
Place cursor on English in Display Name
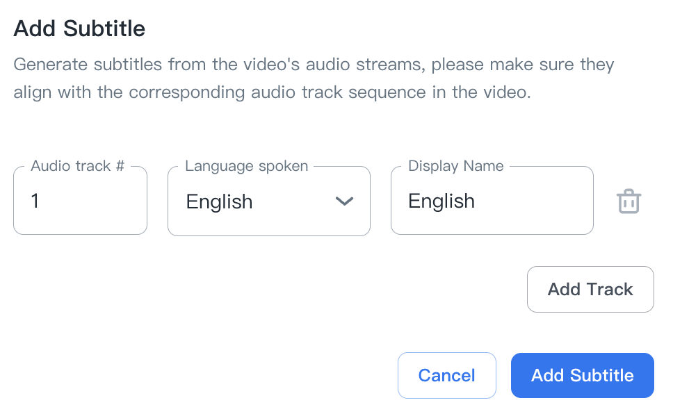441,201
